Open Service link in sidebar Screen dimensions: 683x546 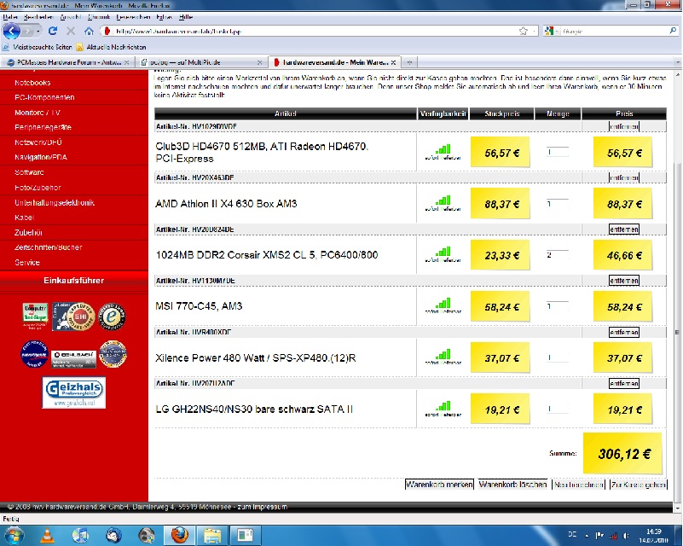[27, 262]
